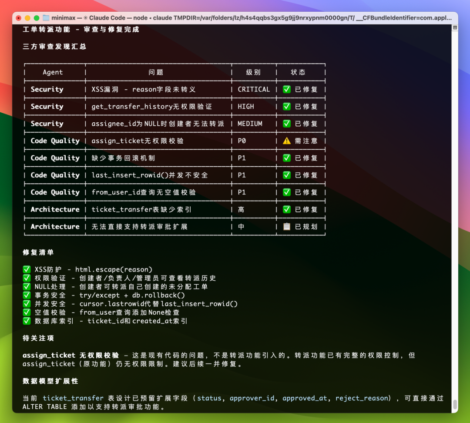The image size is (470, 423).
Task: Click green check in from_user_id row
Action: (x=286, y=192)
